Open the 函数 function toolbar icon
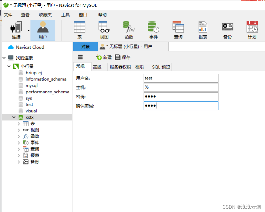265x212 pixels. 129,30
